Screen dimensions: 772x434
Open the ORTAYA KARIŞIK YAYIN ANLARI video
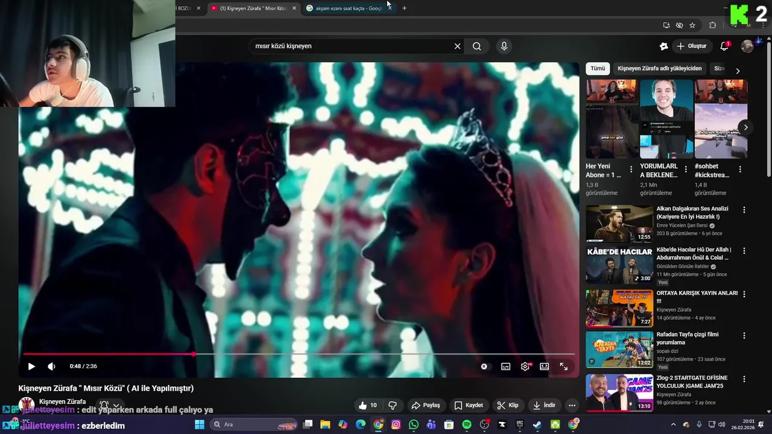click(x=619, y=308)
